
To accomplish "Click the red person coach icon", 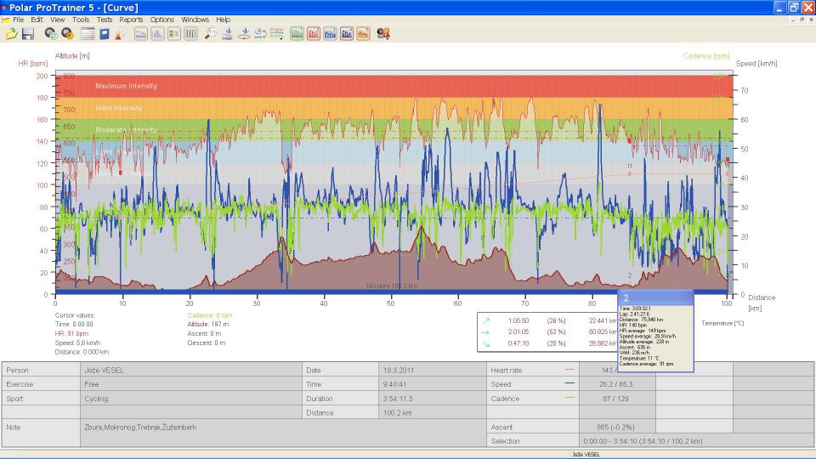I will tap(121, 34).
